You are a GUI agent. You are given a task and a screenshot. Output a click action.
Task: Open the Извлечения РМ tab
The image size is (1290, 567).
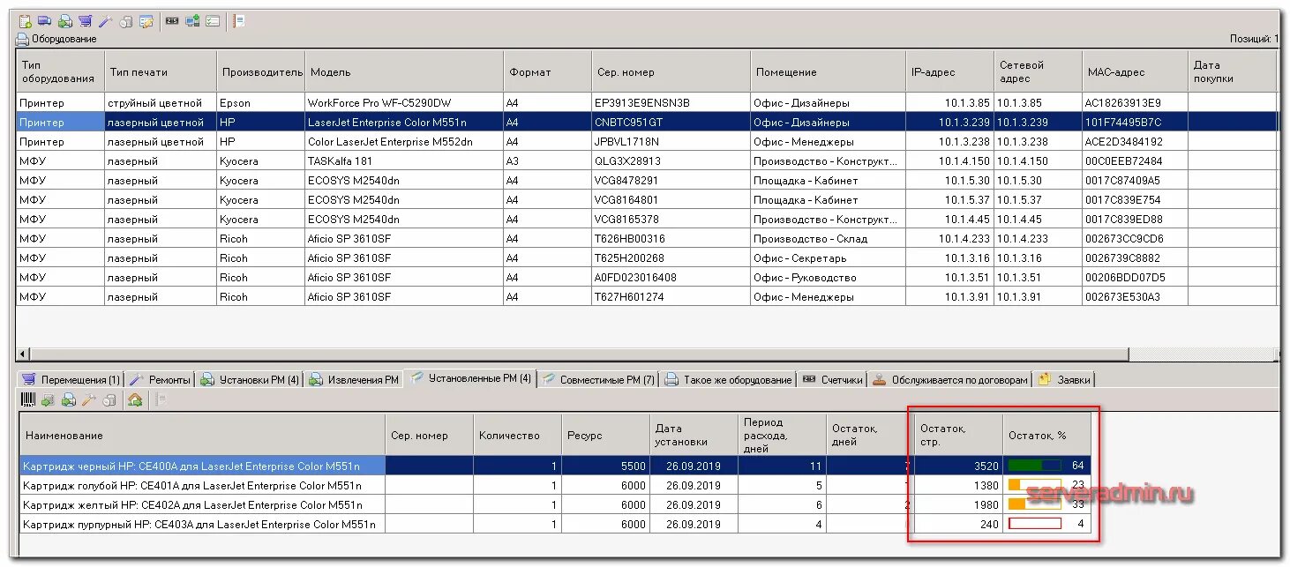point(354,380)
